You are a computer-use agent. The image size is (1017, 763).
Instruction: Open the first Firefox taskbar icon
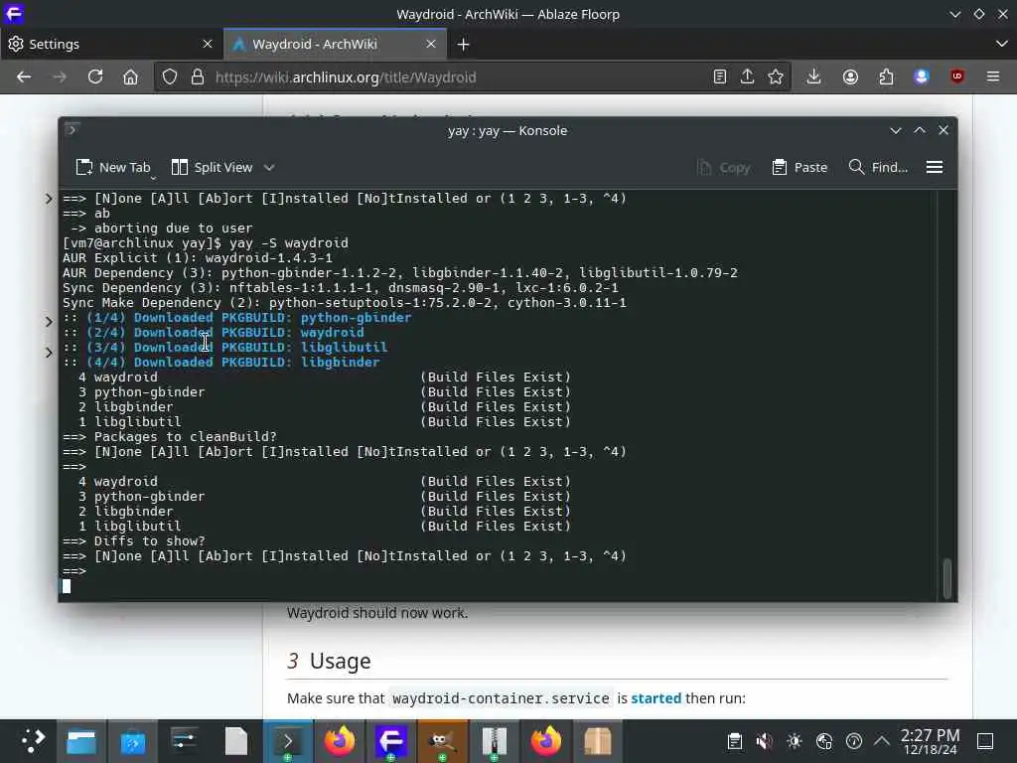point(340,741)
